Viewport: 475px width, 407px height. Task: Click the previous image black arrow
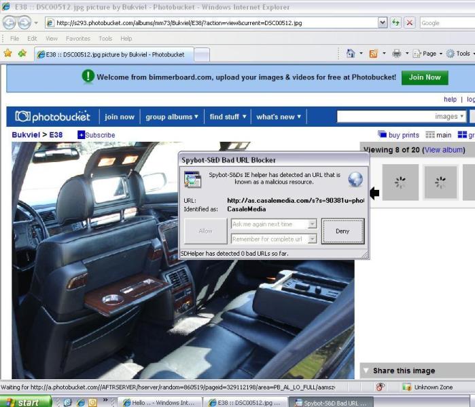tap(373, 193)
